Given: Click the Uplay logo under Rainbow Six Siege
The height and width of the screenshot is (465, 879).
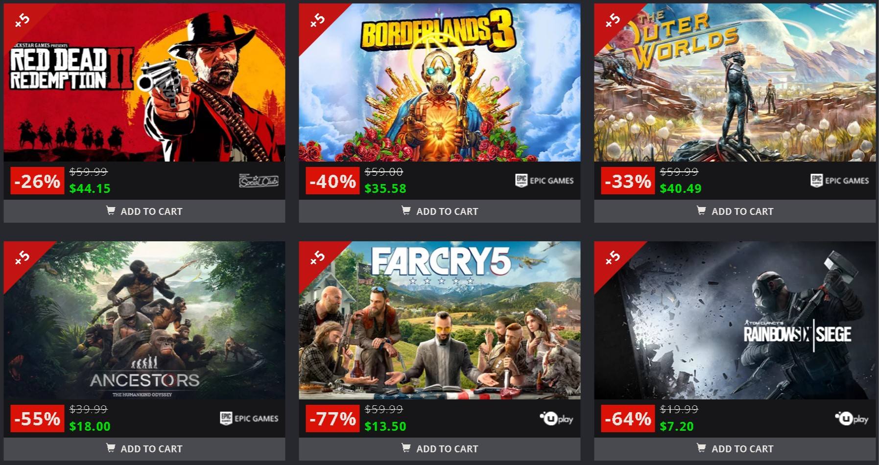Looking at the screenshot, I should (x=852, y=418).
